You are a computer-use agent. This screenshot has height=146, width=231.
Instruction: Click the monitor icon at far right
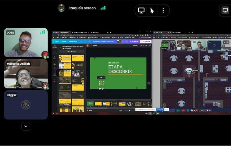(x=225, y=10)
